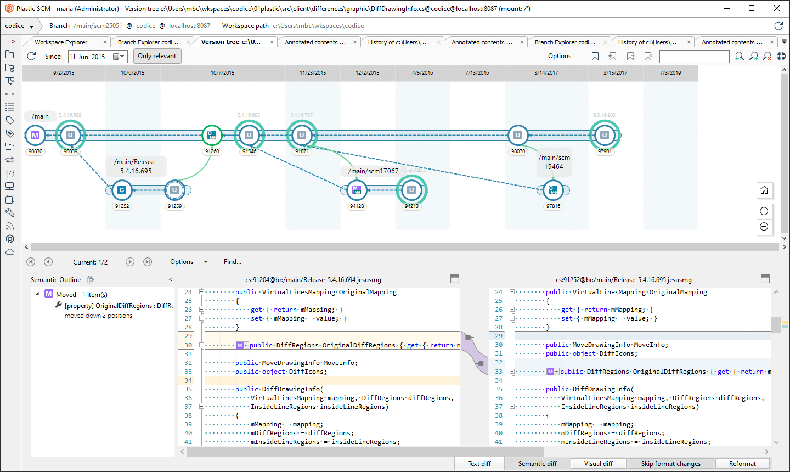Open the first History of c:\Users tab
The image size is (790, 472).
(397, 42)
